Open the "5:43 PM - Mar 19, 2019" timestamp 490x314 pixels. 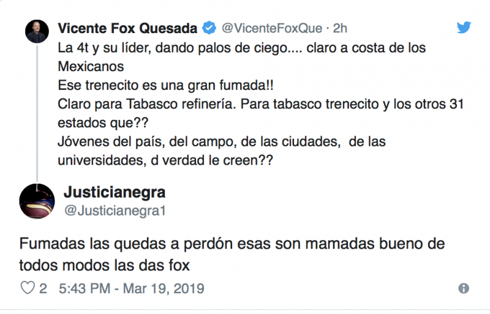(131, 288)
